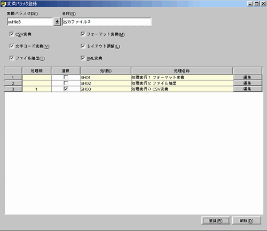Toggle the ファイル抽出(T) checkbox
Viewport: 267px width, 231px height.
[12, 58]
